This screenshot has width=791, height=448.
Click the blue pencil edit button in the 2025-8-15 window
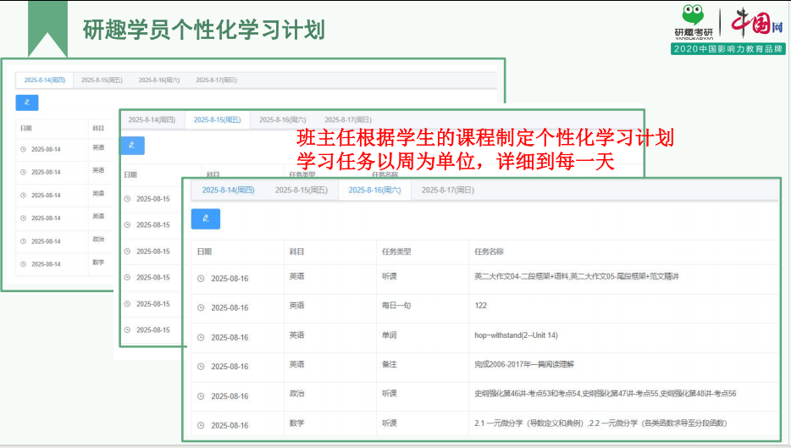(x=132, y=146)
